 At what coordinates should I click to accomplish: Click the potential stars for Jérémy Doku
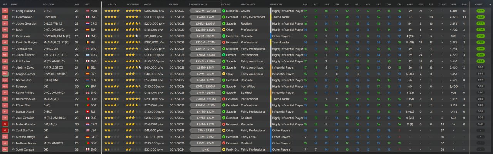pos(133,67)
